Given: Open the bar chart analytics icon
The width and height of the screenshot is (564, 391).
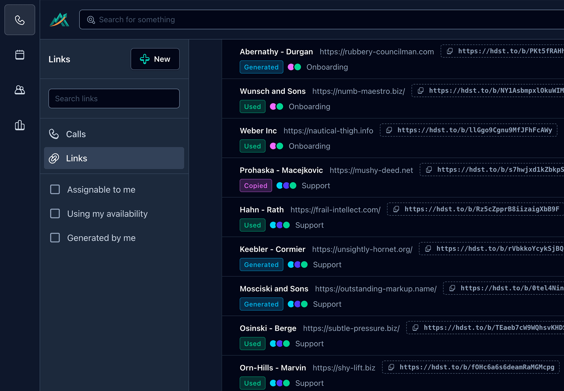Looking at the screenshot, I should tap(20, 125).
